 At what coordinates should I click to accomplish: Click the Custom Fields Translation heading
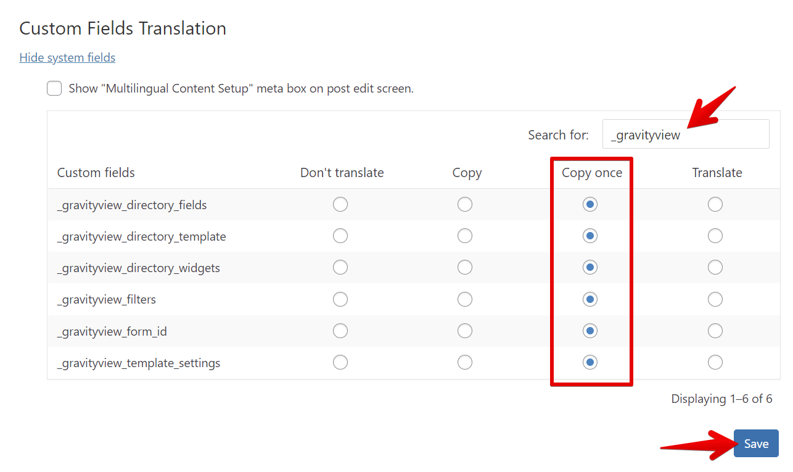pyautogui.click(x=123, y=28)
